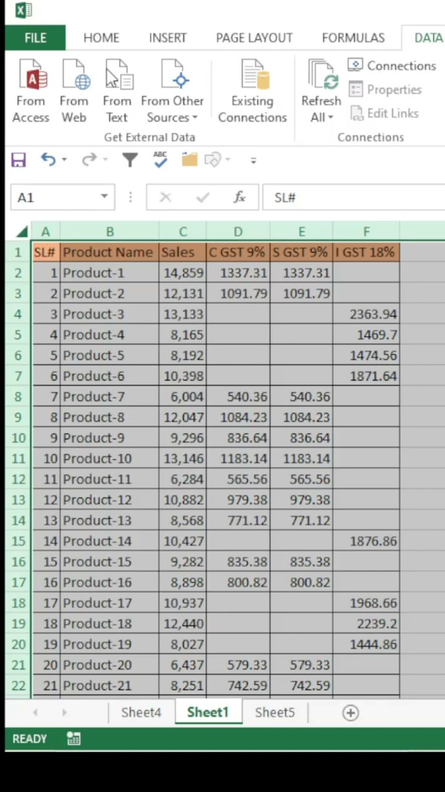Import data From Access
The height and width of the screenshot is (792, 445).
(31, 91)
